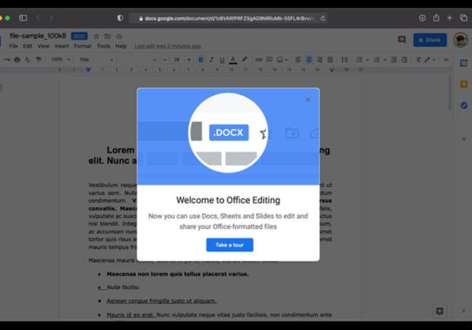The image size is (472, 330).
Task: Add a comment from toolbar
Action: tap(269, 59)
